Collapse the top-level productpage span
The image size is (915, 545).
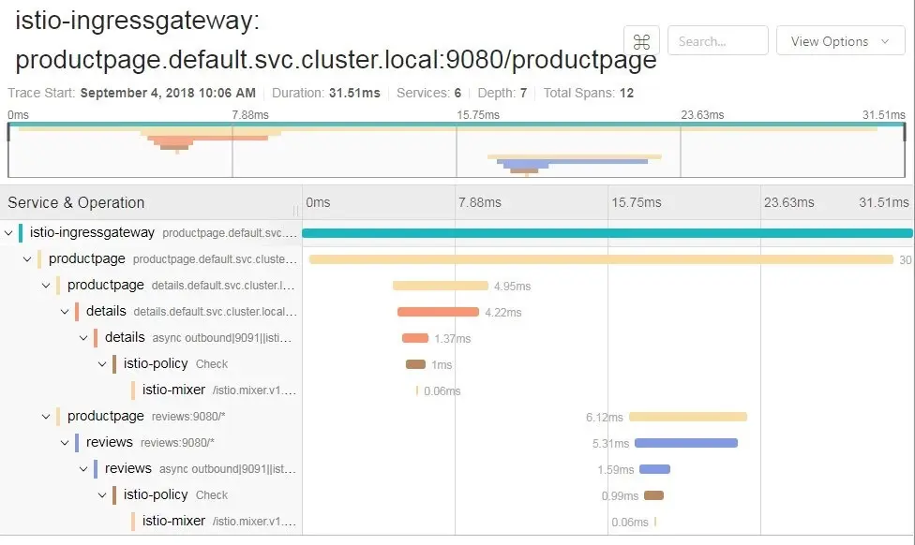pyautogui.click(x=27, y=258)
